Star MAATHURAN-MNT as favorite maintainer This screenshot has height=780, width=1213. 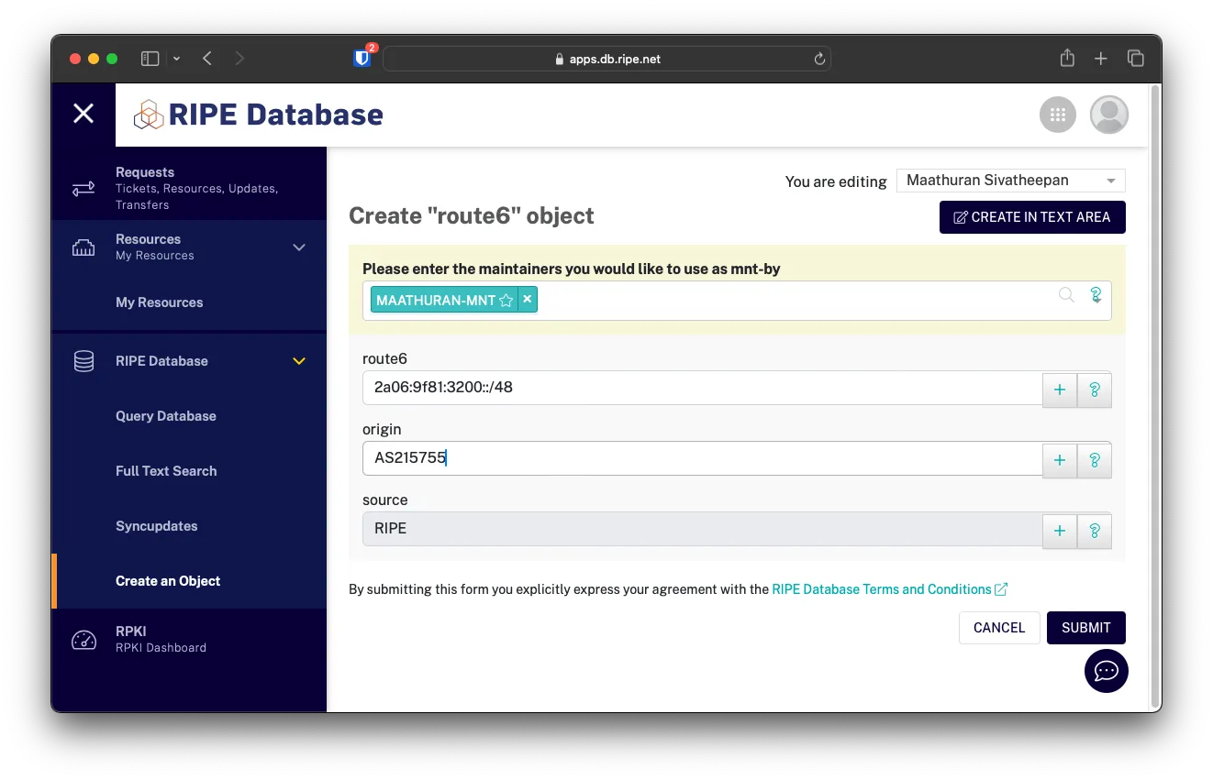(x=506, y=301)
